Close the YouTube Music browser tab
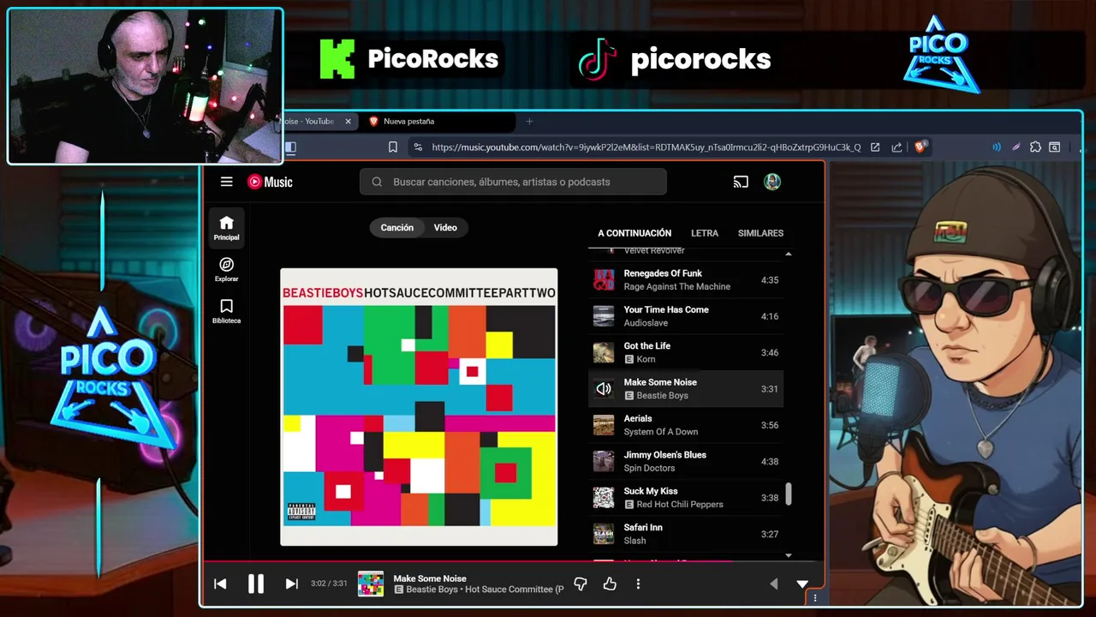This screenshot has height=617, width=1096. (x=348, y=122)
